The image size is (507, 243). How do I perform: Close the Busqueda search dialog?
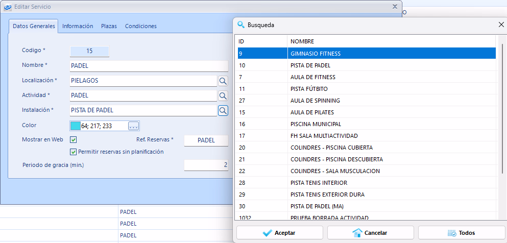501,25
